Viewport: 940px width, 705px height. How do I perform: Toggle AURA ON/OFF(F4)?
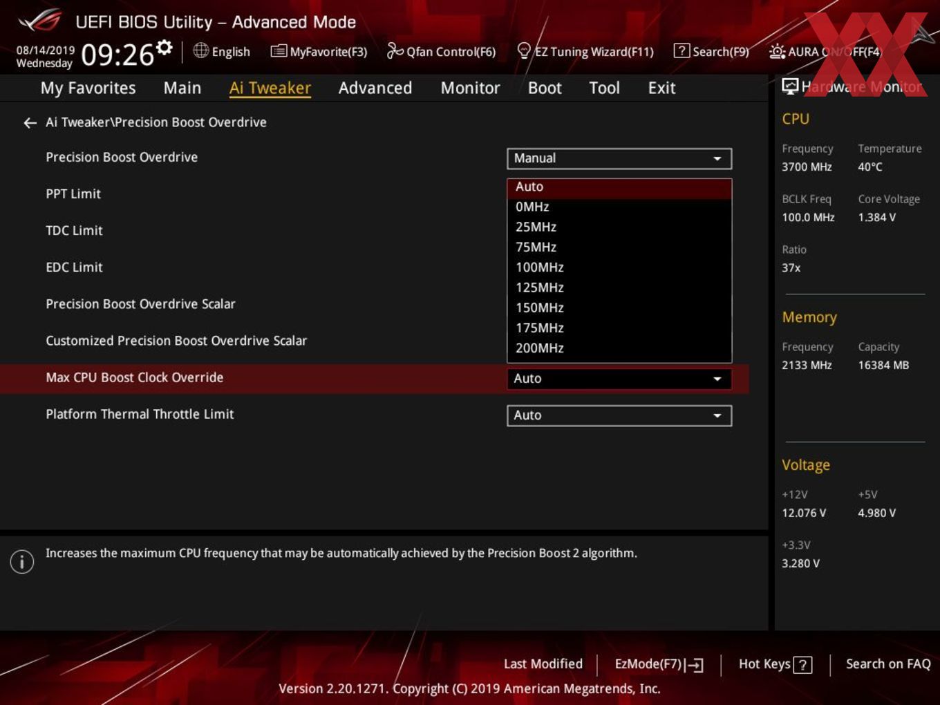point(825,51)
